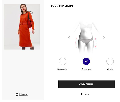Click the white checkmark in the blue circle

click(x=86, y=61)
